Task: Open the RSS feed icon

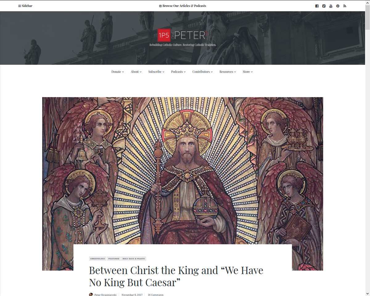Action: [345, 6]
